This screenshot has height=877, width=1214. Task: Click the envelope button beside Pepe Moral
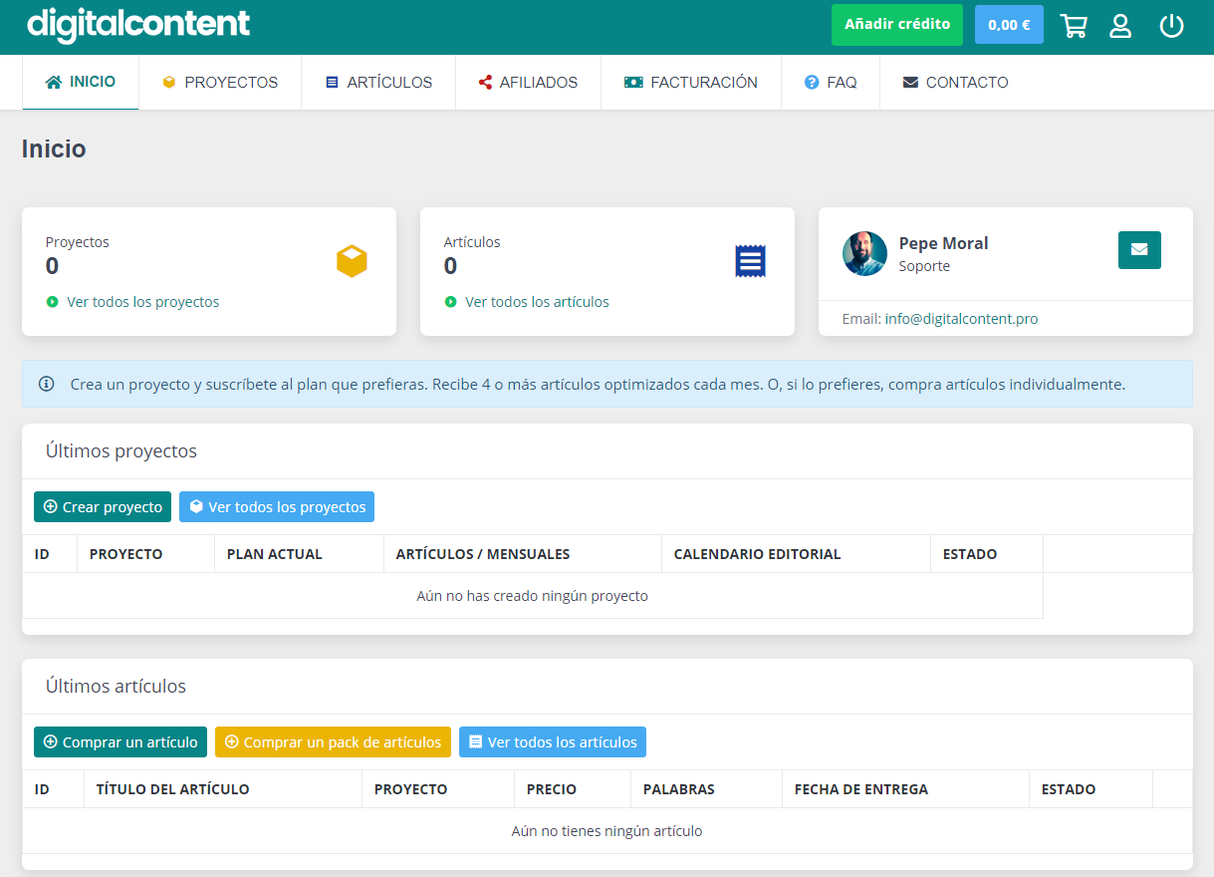click(x=1139, y=250)
